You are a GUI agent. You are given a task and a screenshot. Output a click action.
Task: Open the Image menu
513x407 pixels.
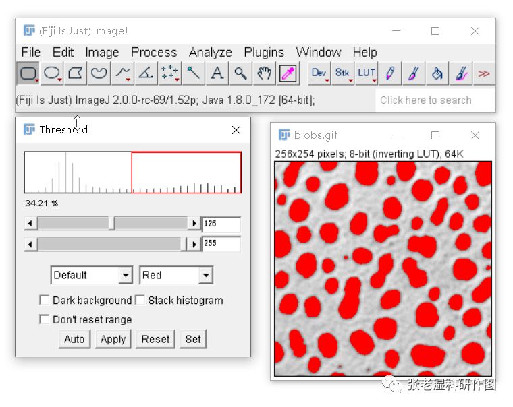pyautogui.click(x=102, y=53)
